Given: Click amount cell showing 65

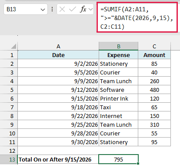Looking at the screenshot, I should 154,107.
